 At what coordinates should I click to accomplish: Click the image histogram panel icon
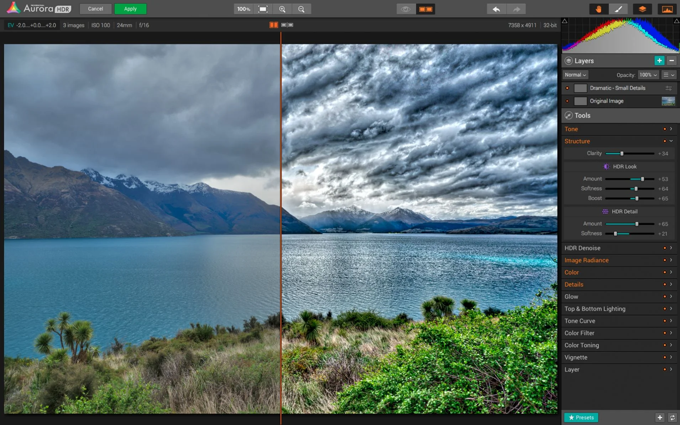pyautogui.click(x=667, y=9)
